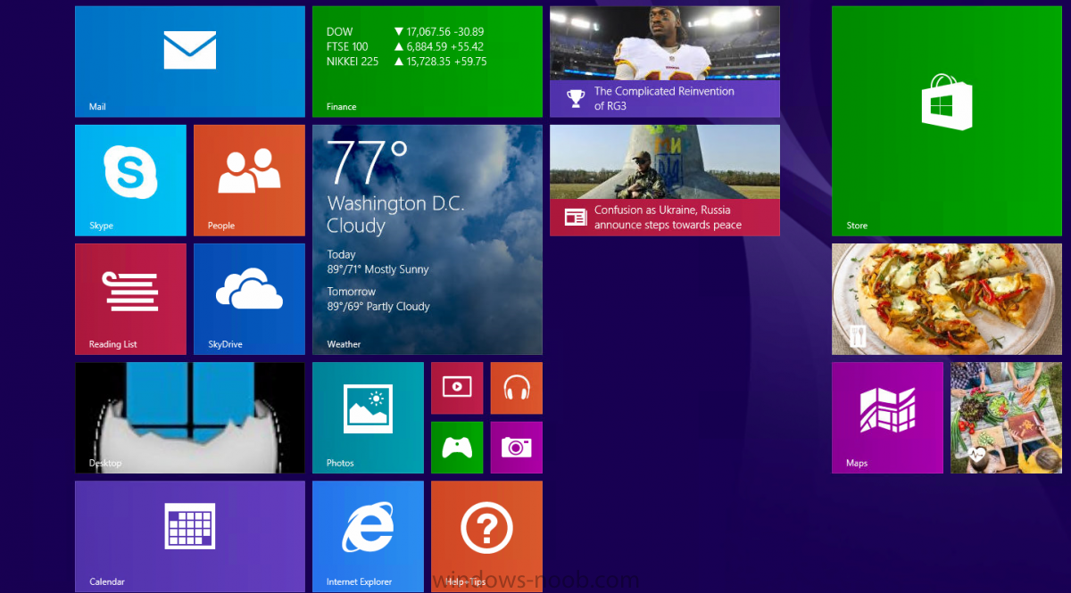Open the Health & Fitness vegetables tile
The width and height of the screenshot is (1071, 593).
pyautogui.click(x=1006, y=417)
